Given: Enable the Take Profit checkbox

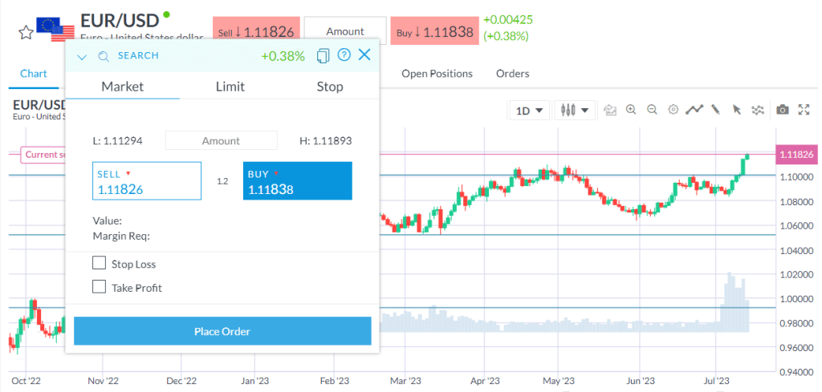Looking at the screenshot, I should point(100,287).
